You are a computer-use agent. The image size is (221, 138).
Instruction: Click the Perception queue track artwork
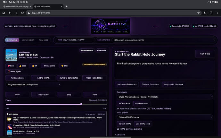(x=10, y=126)
